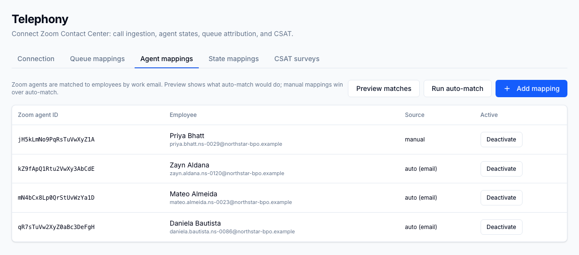The height and width of the screenshot is (255, 579).
Task: Click the note about work email matching
Action: [178, 89]
